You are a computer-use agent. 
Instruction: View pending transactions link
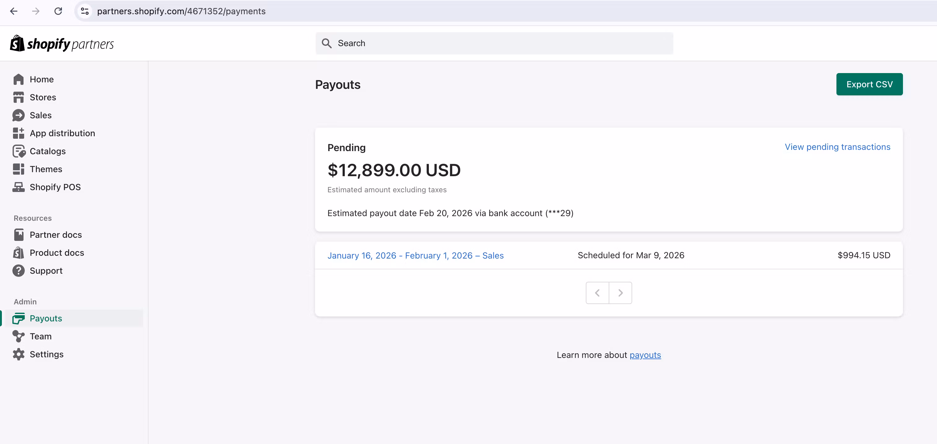click(x=837, y=147)
